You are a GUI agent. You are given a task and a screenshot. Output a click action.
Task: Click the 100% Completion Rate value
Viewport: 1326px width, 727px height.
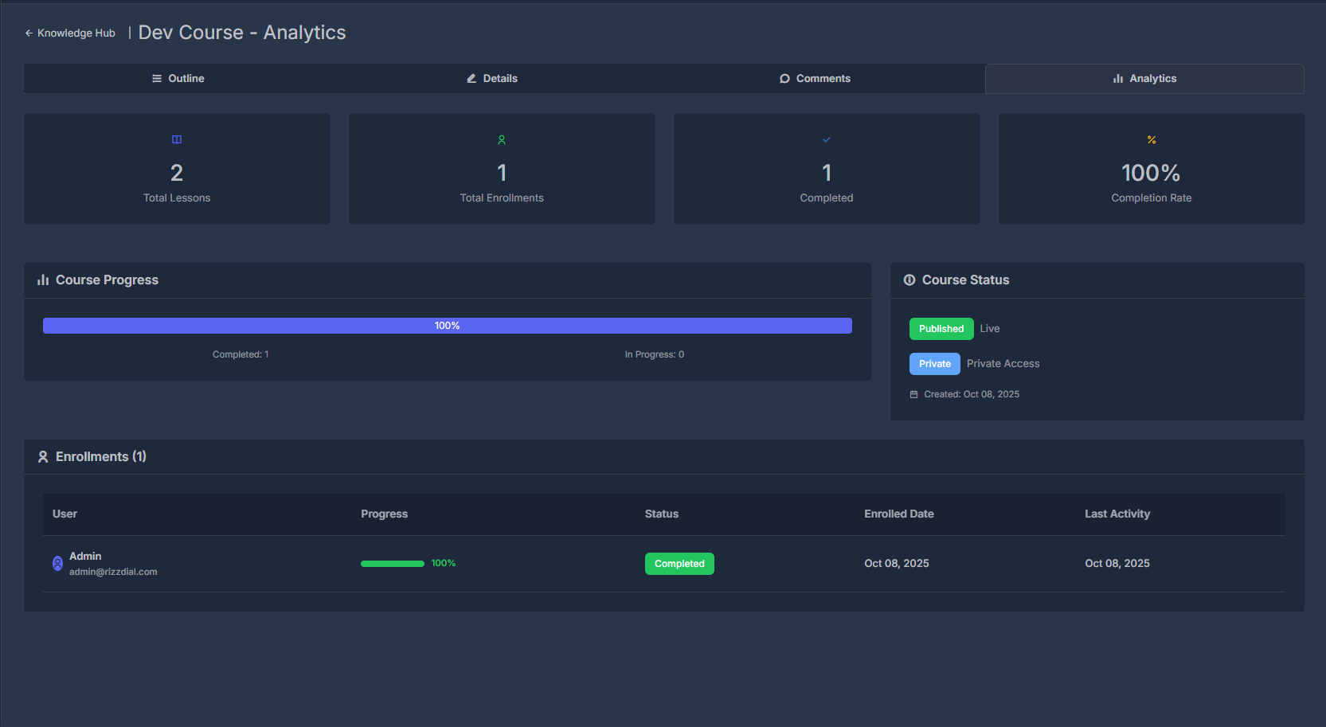pyautogui.click(x=1152, y=173)
